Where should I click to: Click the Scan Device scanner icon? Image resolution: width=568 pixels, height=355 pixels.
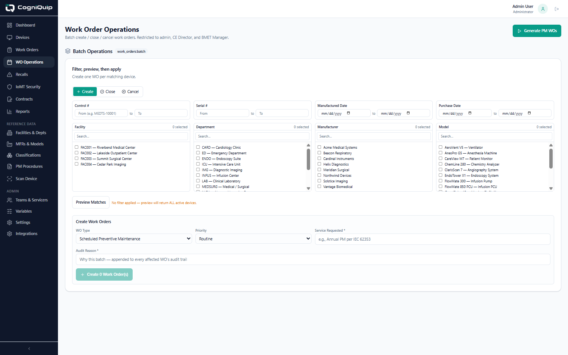(9, 179)
